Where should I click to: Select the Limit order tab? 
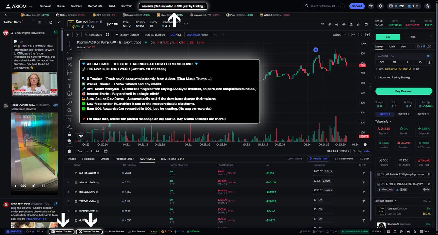coord(392,47)
